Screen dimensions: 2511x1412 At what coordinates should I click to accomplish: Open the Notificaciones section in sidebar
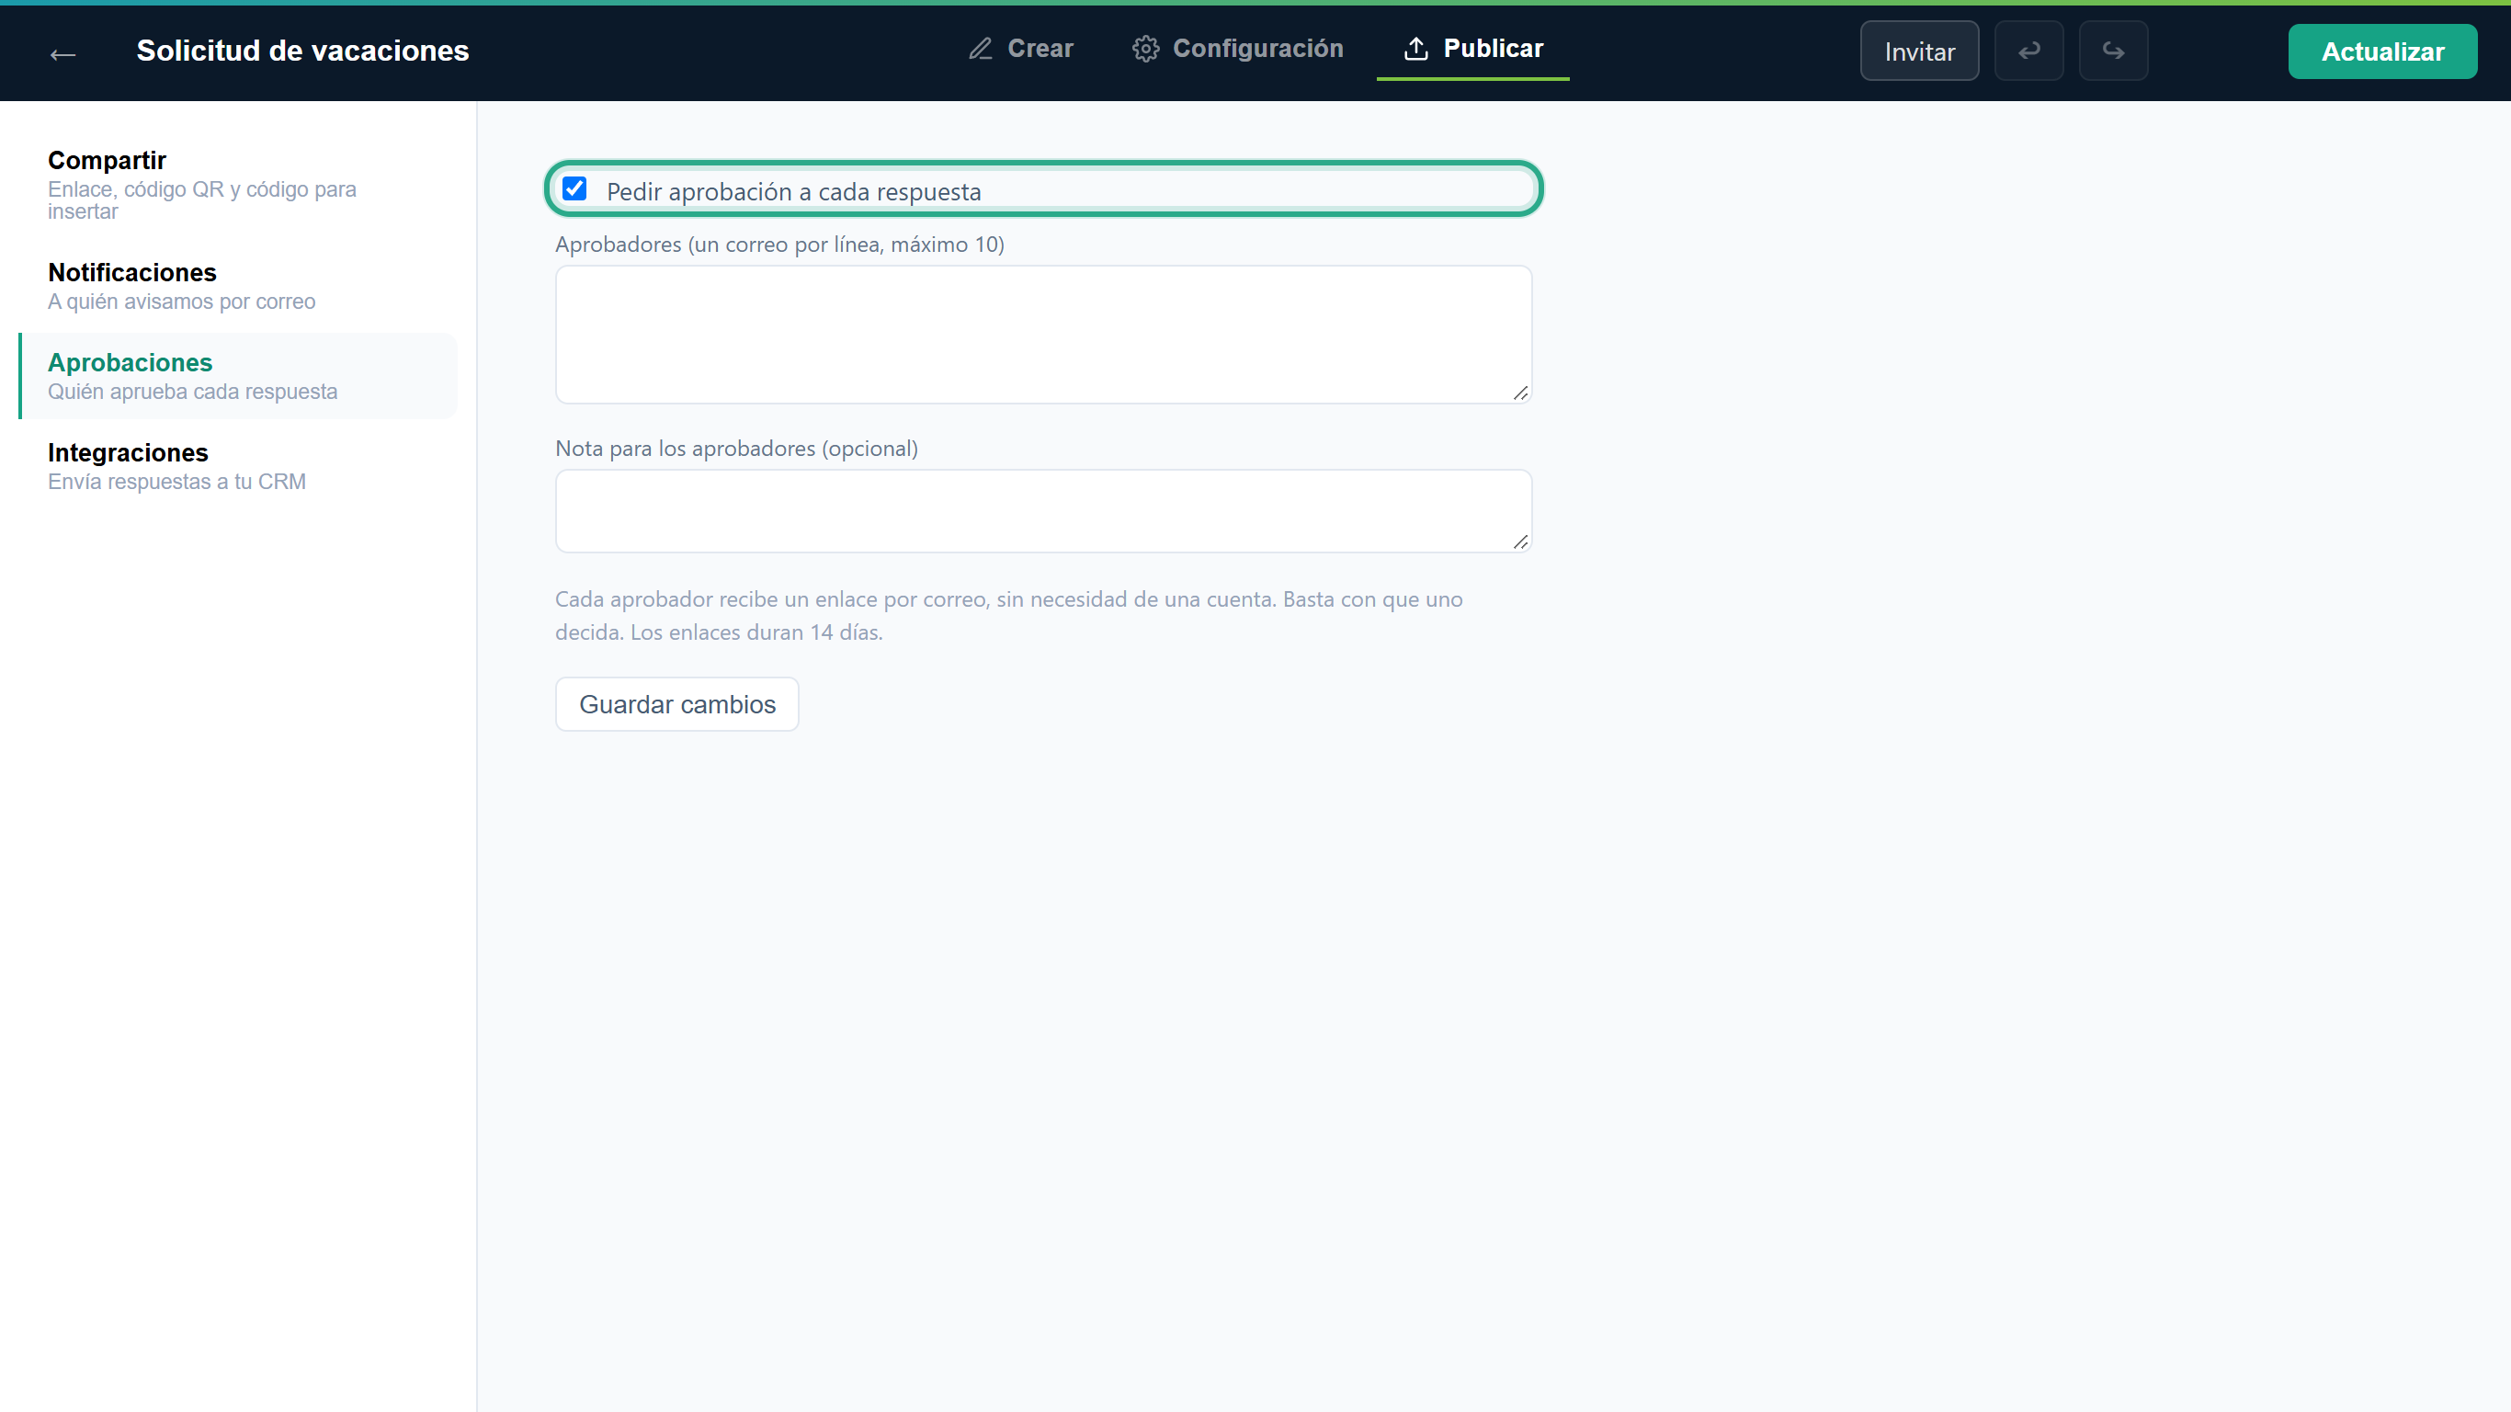tap(237, 287)
